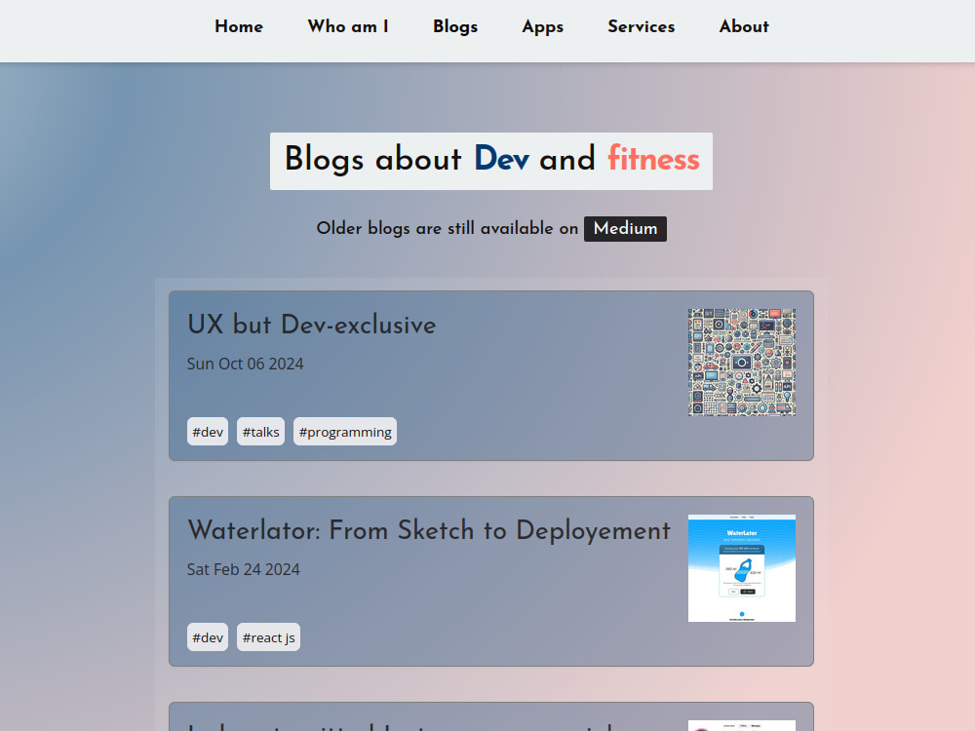The width and height of the screenshot is (975, 731).
Task: Click the text Older blogs are still available on
Action: click(448, 229)
